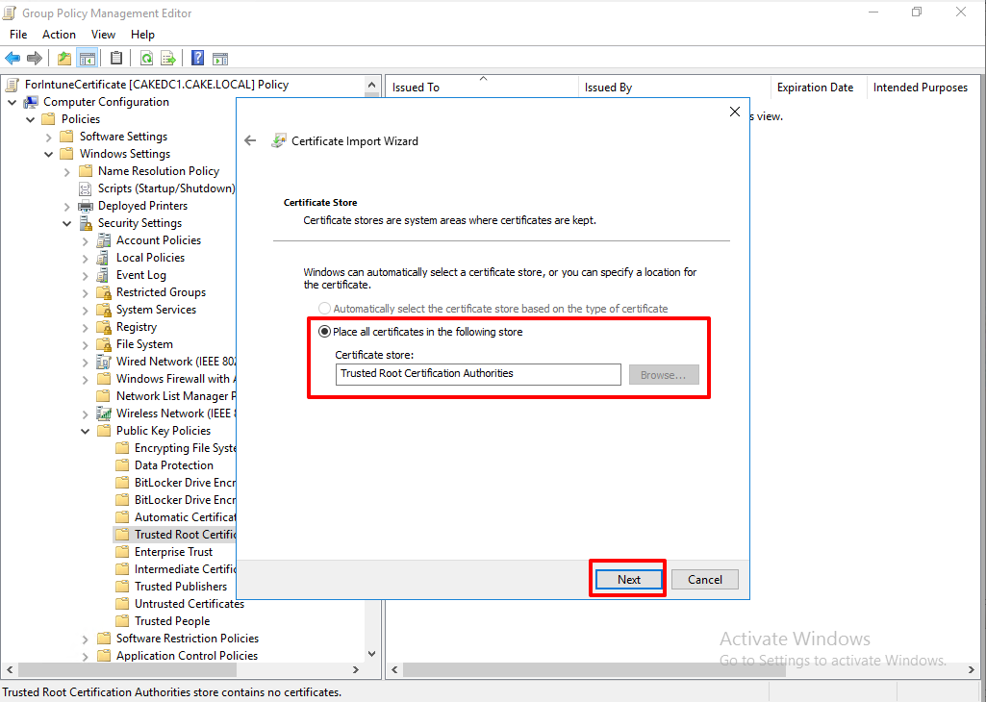
Task: Expand the Application Control Policies node
Action: pyautogui.click(x=85, y=656)
